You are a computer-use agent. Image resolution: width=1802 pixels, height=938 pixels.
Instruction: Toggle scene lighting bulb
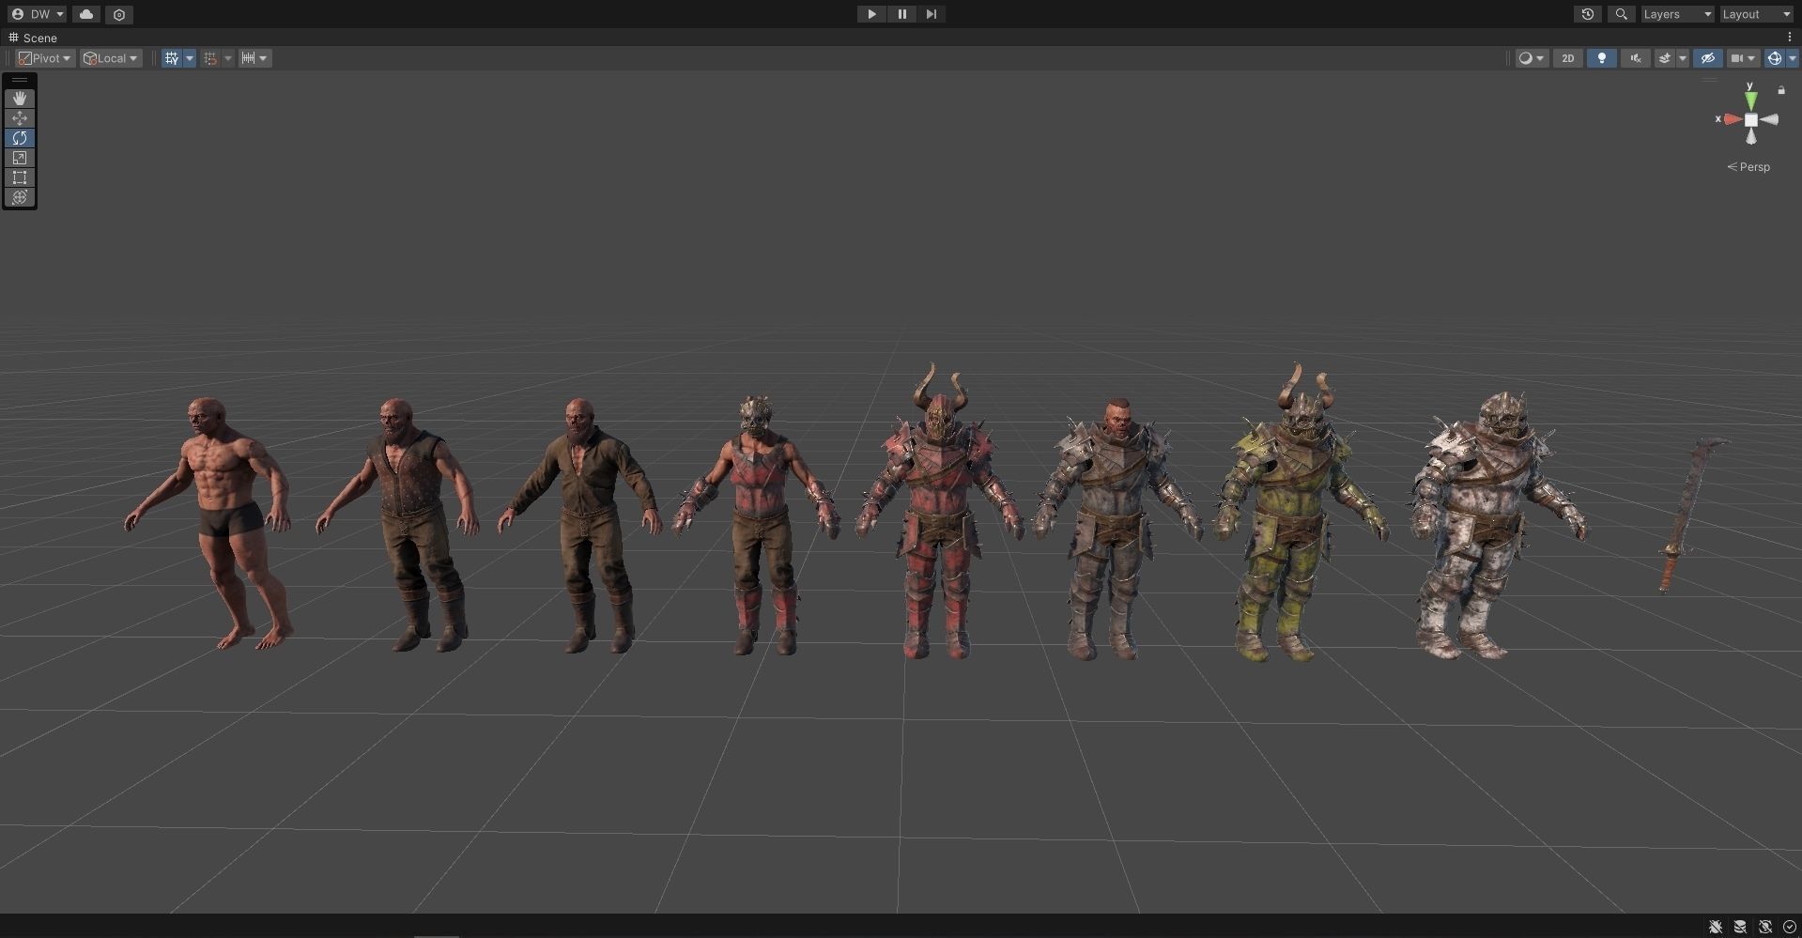pyautogui.click(x=1602, y=58)
